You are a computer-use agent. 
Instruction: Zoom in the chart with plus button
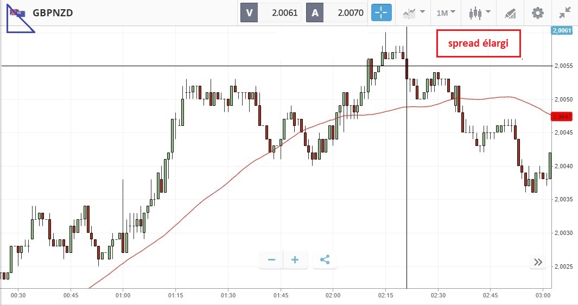[295, 260]
